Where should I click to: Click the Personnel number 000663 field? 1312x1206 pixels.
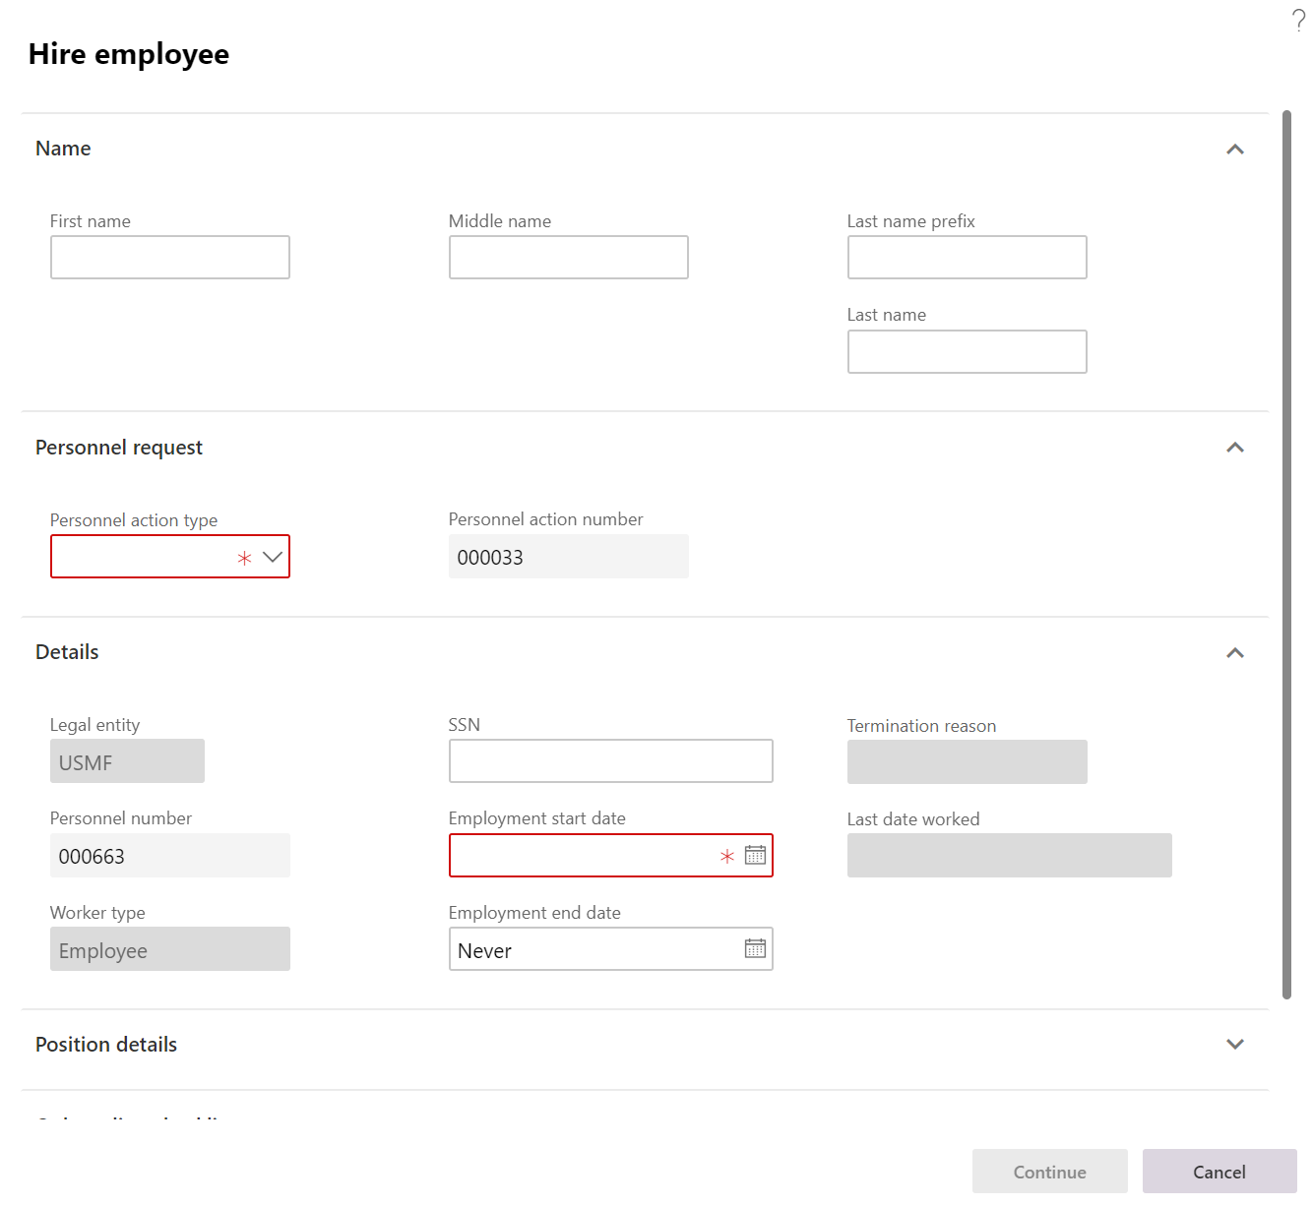click(x=169, y=855)
